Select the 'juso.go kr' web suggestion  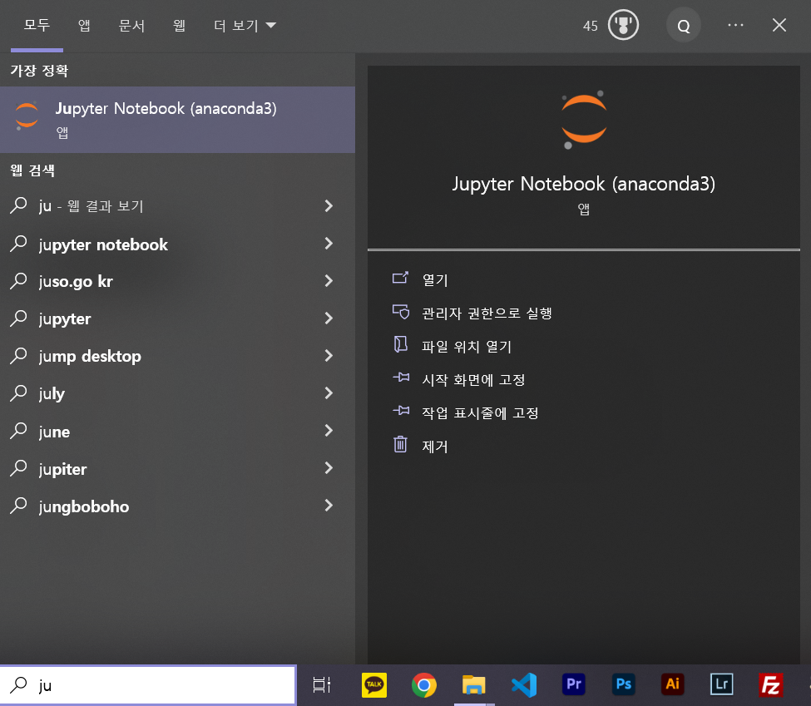pyautogui.click(x=76, y=281)
